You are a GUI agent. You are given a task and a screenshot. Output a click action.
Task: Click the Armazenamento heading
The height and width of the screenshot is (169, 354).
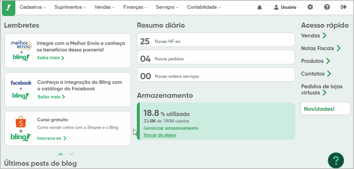(165, 95)
